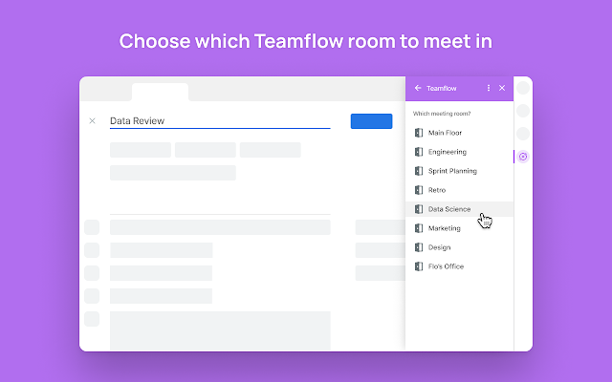Pick the Design room
Viewport: 612px width, 382px height.
pos(459,247)
